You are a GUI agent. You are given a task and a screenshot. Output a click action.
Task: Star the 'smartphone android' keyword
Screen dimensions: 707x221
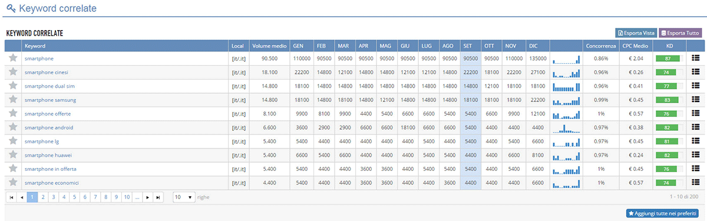(13, 127)
